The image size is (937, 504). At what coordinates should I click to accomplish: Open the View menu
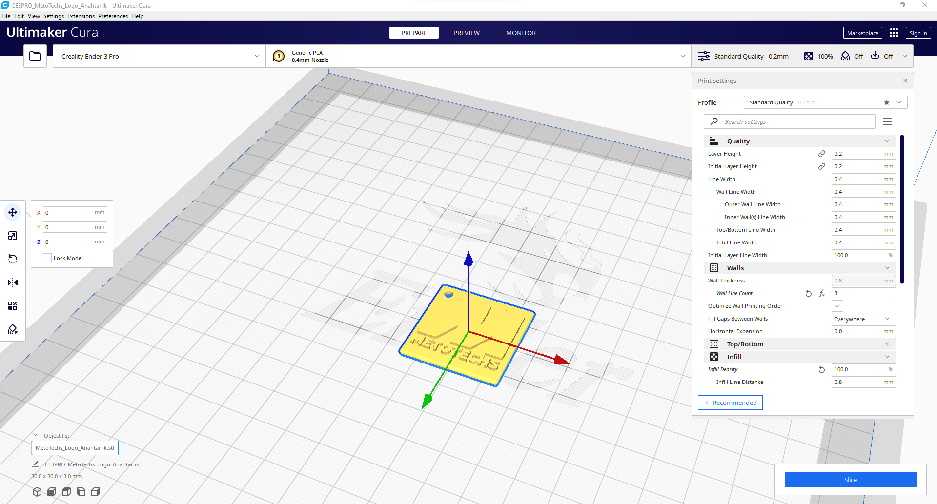(34, 16)
